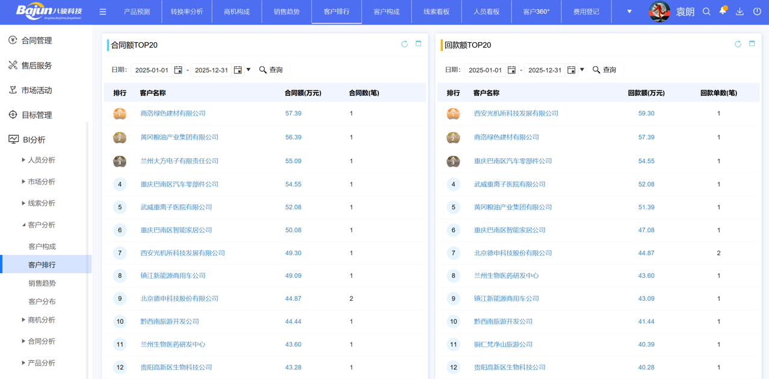Image resolution: width=769 pixels, height=379 pixels.
Task: Click the hamburger menu collapse icon
Action: point(103,12)
